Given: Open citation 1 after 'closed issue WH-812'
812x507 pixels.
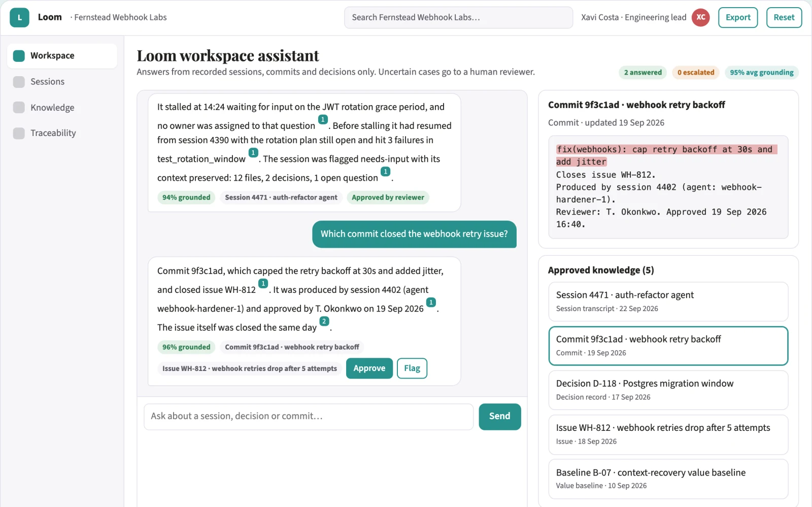Looking at the screenshot, I should tap(263, 284).
